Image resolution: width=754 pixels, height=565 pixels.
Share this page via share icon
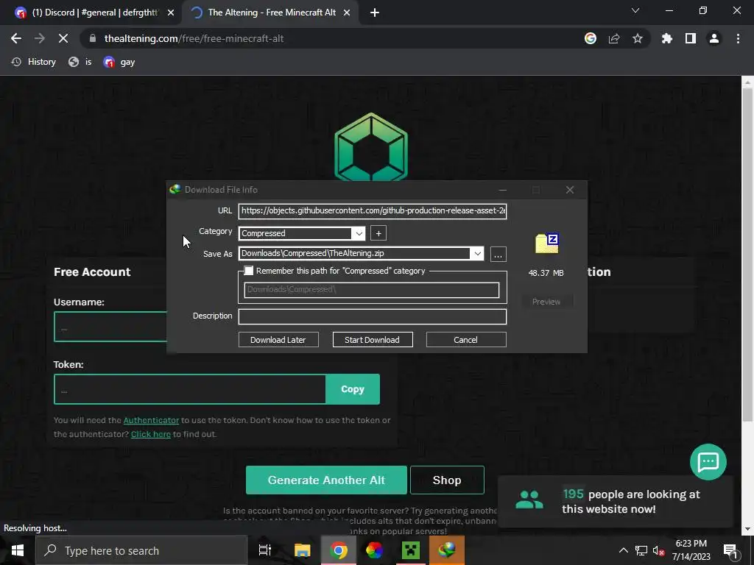[614, 38]
